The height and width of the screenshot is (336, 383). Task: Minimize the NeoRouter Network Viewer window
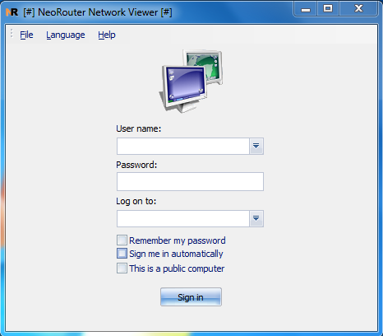click(306, 9)
